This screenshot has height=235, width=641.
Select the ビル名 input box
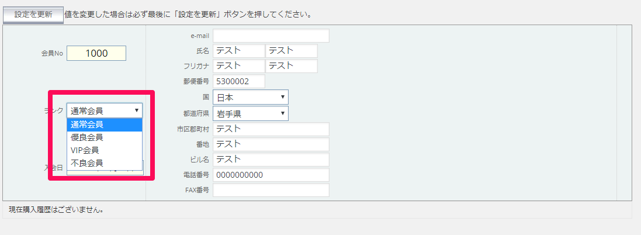(271, 160)
